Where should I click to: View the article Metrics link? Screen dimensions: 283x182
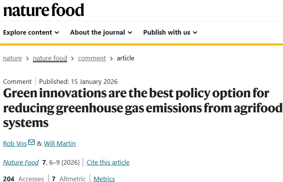pyautogui.click(x=104, y=179)
